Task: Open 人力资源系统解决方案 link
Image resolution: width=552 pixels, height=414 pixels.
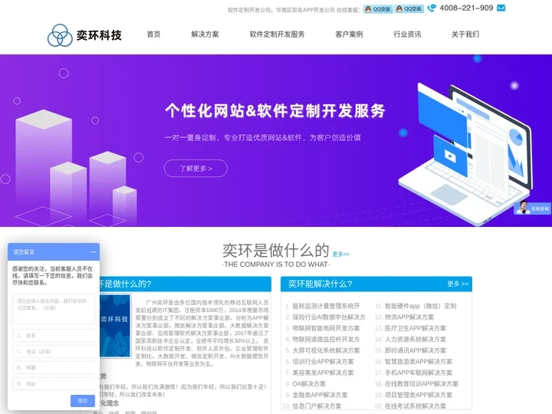Action: [x=416, y=340]
